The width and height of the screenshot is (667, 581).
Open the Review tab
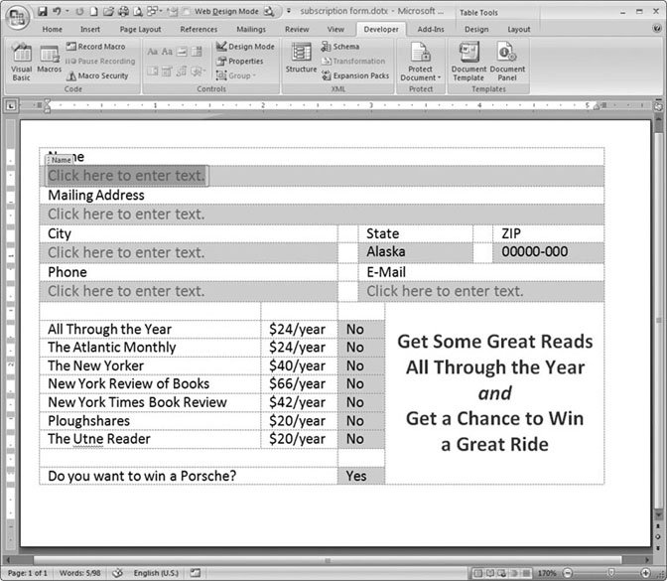point(297,30)
